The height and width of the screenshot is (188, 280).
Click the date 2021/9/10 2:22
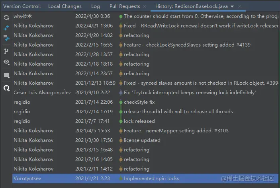click(x=92, y=93)
